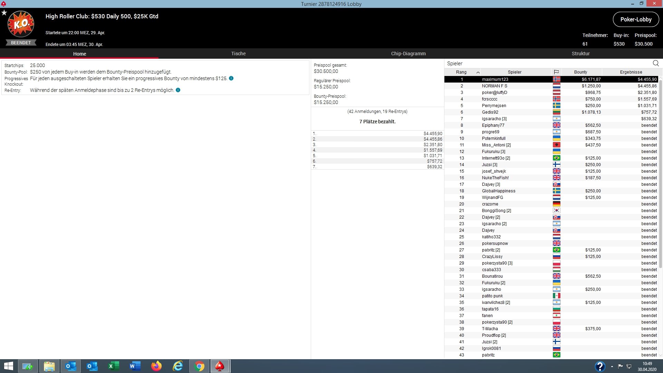Select player NORMAN F S row
The width and height of the screenshot is (663, 373).
[494, 86]
